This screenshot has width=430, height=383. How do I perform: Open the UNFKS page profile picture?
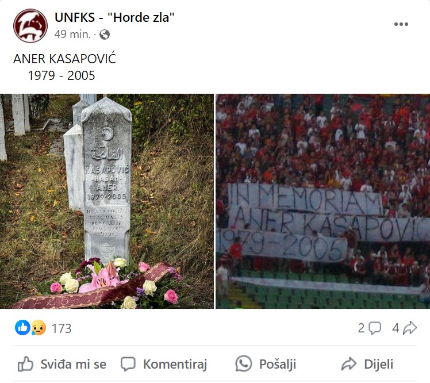[30, 26]
